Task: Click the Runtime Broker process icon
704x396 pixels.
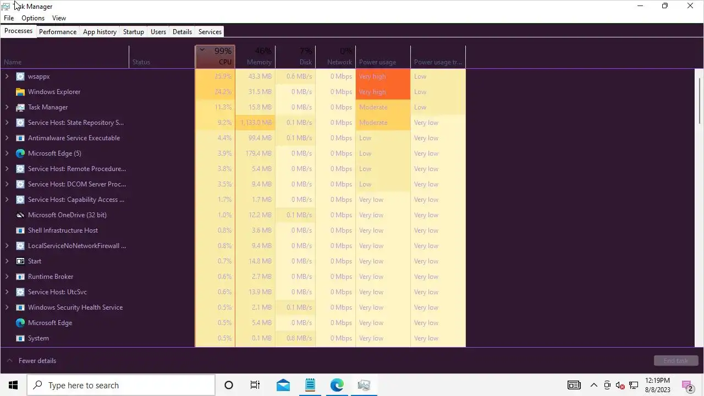Action: click(x=20, y=277)
